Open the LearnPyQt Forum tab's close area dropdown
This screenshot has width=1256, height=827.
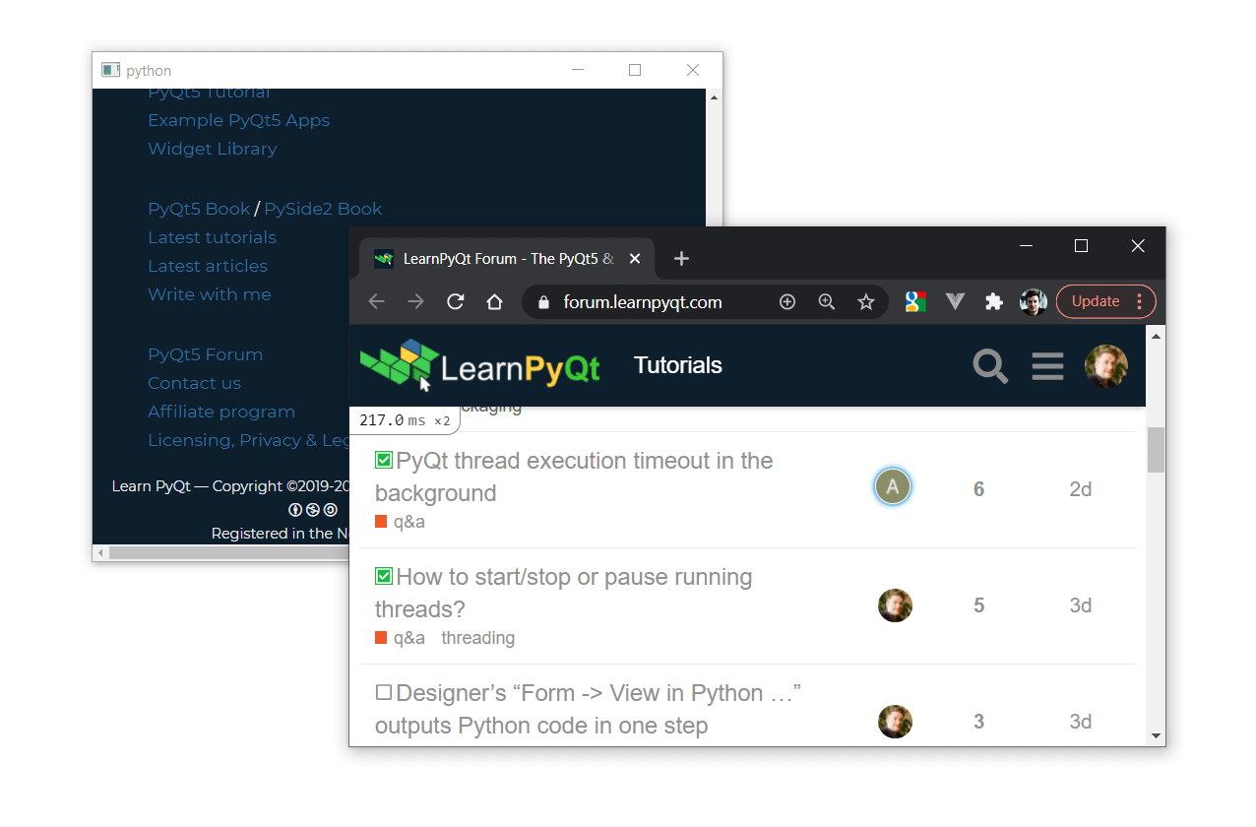pos(635,258)
